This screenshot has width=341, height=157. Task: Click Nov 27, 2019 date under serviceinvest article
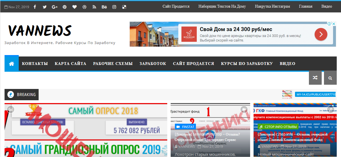point(210,147)
